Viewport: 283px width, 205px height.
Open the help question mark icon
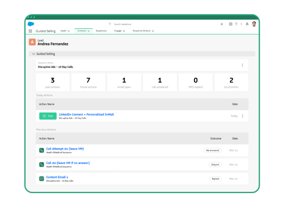click(236, 24)
